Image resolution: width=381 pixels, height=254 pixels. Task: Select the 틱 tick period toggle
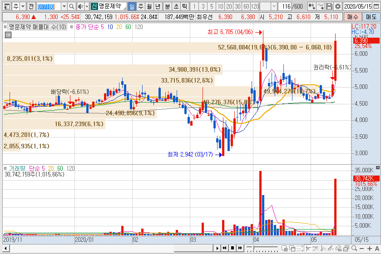(185, 6)
